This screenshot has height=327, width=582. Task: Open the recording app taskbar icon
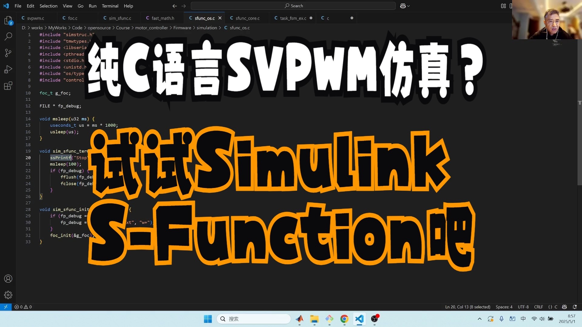click(375, 319)
